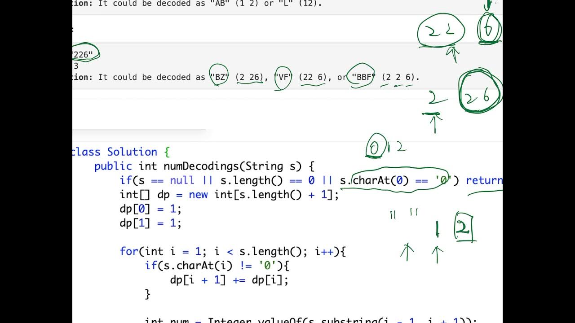The image size is (575, 323).
Task: Click the "VF" decoding example text
Action: coord(283,77)
